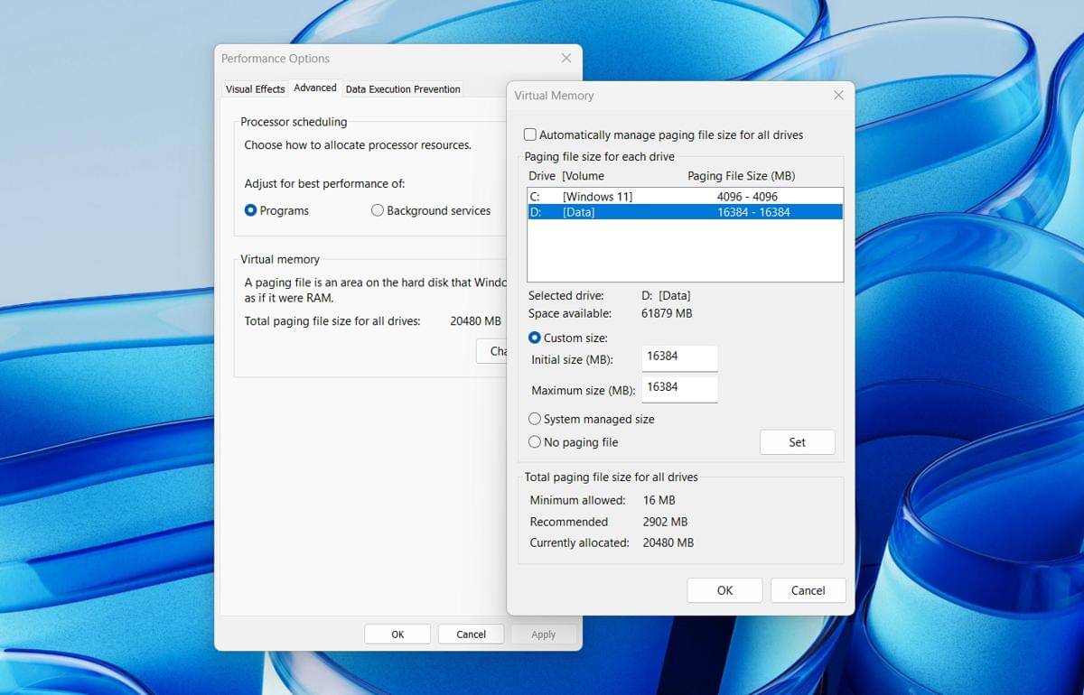The height and width of the screenshot is (695, 1084).
Task: Open the Data Execution Prevention tab
Action: pyautogui.click(x=403, y=88)
